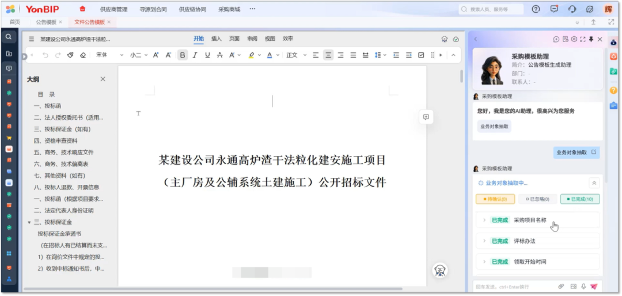Apply yellow highlight color
Image resolution: width=622 pixels, height=296 pixels.
[251, 55]
